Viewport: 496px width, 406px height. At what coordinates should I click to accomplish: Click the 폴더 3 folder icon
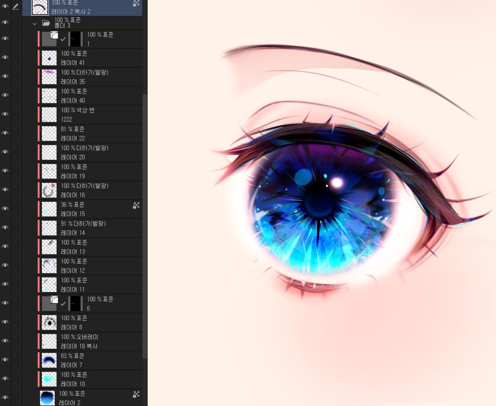click(46, 23)
